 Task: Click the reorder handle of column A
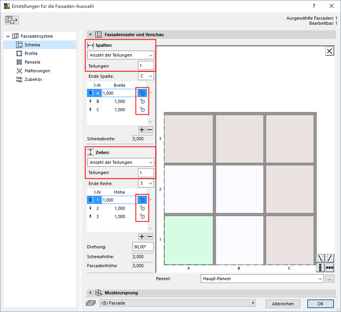coord(90,93)
